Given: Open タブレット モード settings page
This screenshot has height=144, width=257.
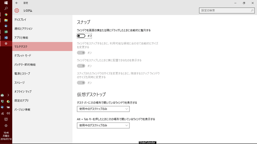Looking at the screenshot, I should (42, 55).
